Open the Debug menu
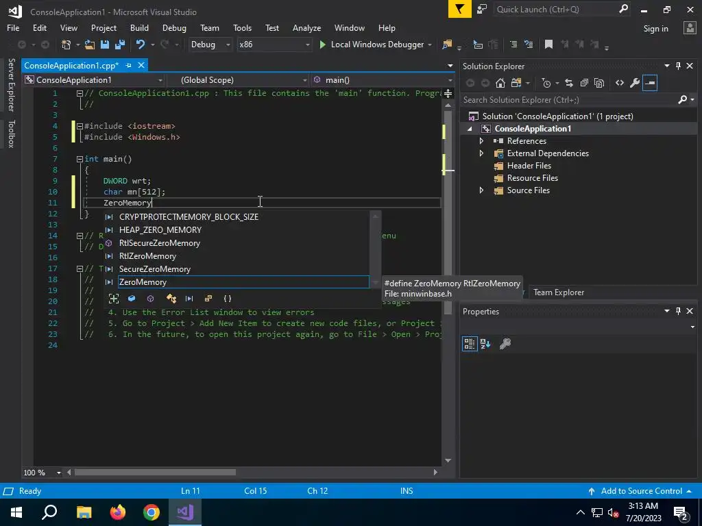Viewport: 702px width, 526px height. click(x=174, y=27)
